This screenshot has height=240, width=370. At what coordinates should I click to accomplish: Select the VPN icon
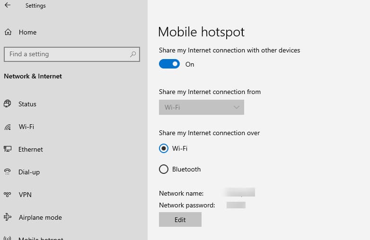click(8, 195)
